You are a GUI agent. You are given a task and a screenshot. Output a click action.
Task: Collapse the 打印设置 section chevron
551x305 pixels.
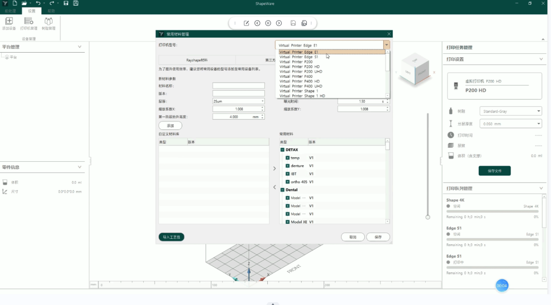point(541,59)
